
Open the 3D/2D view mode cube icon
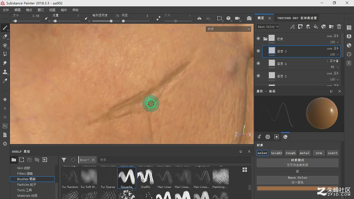click(229, 18)
